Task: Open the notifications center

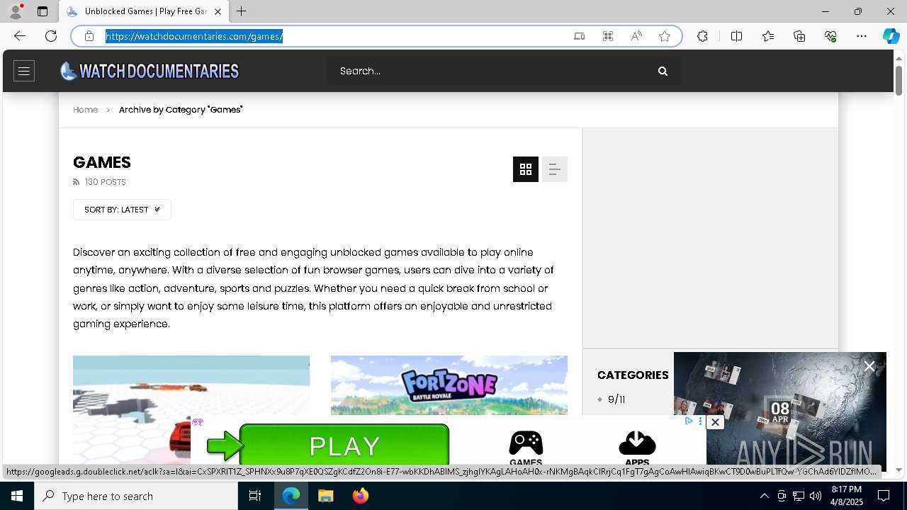Action: (x=884, y=496)
